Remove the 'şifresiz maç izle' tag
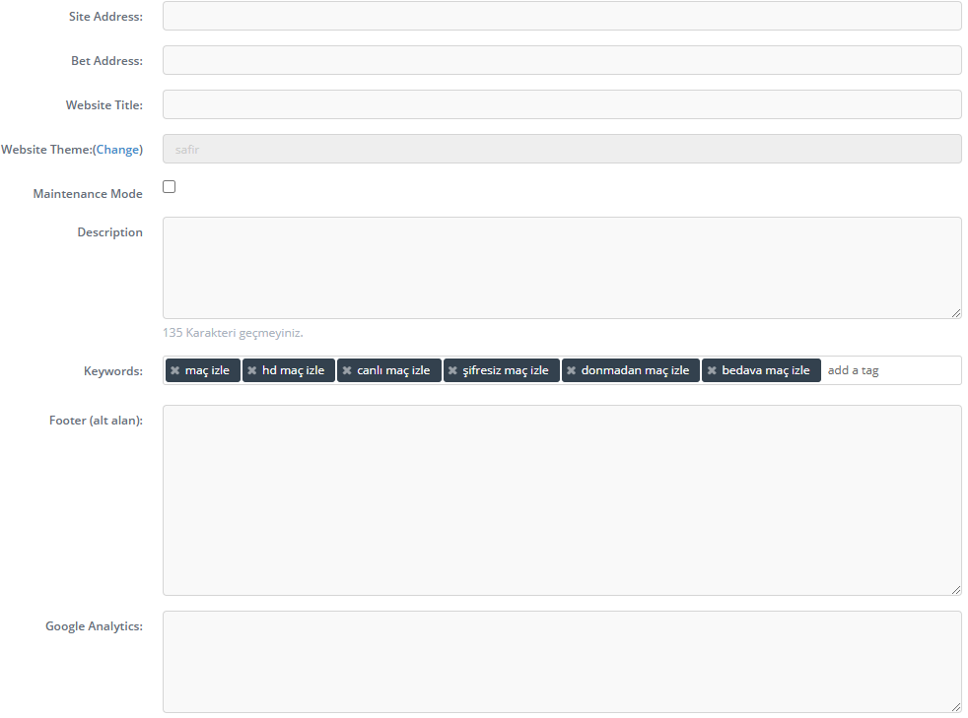The width and height of the screenshot is (968, 718). click(452, 370)
